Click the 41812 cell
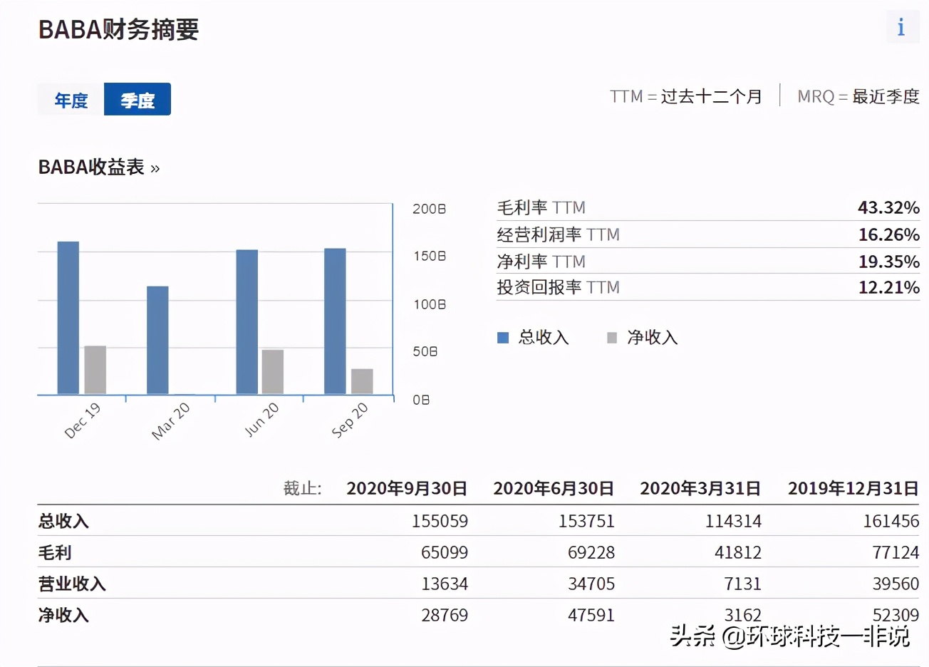The height and width of the screenshot is (667, 929). pos(738,552)
